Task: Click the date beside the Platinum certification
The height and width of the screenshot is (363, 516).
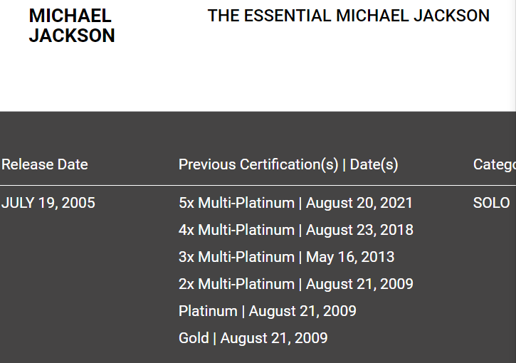Action: (x=302, y=311)
